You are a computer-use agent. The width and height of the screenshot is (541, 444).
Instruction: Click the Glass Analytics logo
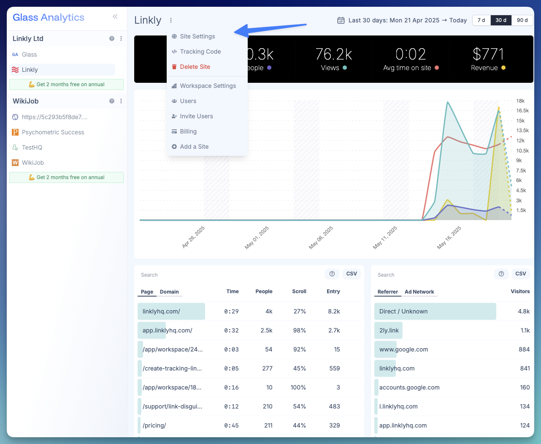pyautogui.click(x=49, y=17)
